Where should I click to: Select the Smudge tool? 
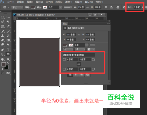point(2,45)
